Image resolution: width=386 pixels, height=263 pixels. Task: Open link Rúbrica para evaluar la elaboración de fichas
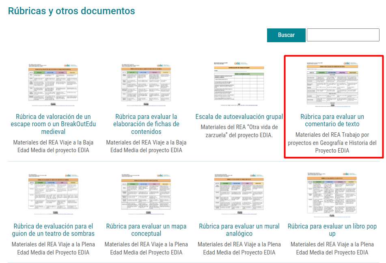146,124
